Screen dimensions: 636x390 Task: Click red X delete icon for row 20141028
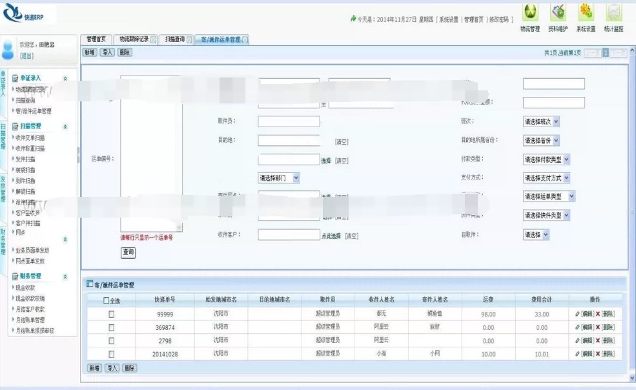[x=597, y=354]
